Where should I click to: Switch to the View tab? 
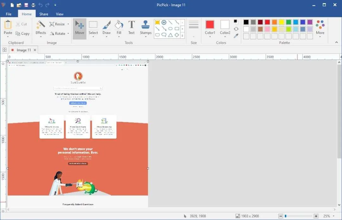[x=60, y=14]
